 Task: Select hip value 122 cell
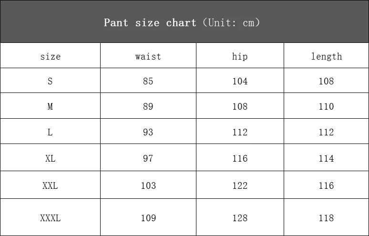tap(240, 185)
